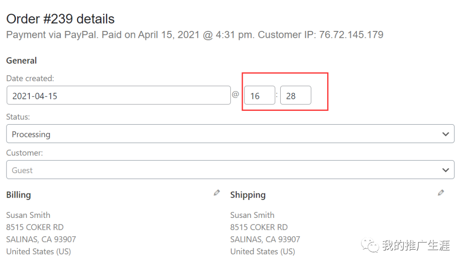Click the Status field label
The width and height of the screenshot is (465, 266).
click(x=18, y=116)
